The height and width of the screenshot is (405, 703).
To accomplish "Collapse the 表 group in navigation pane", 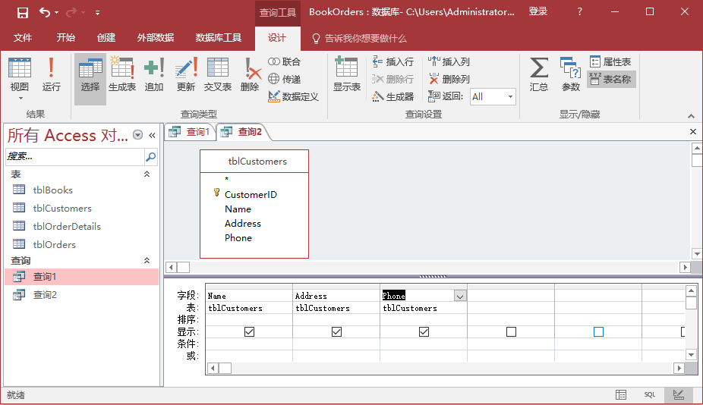I will [147, 174].
